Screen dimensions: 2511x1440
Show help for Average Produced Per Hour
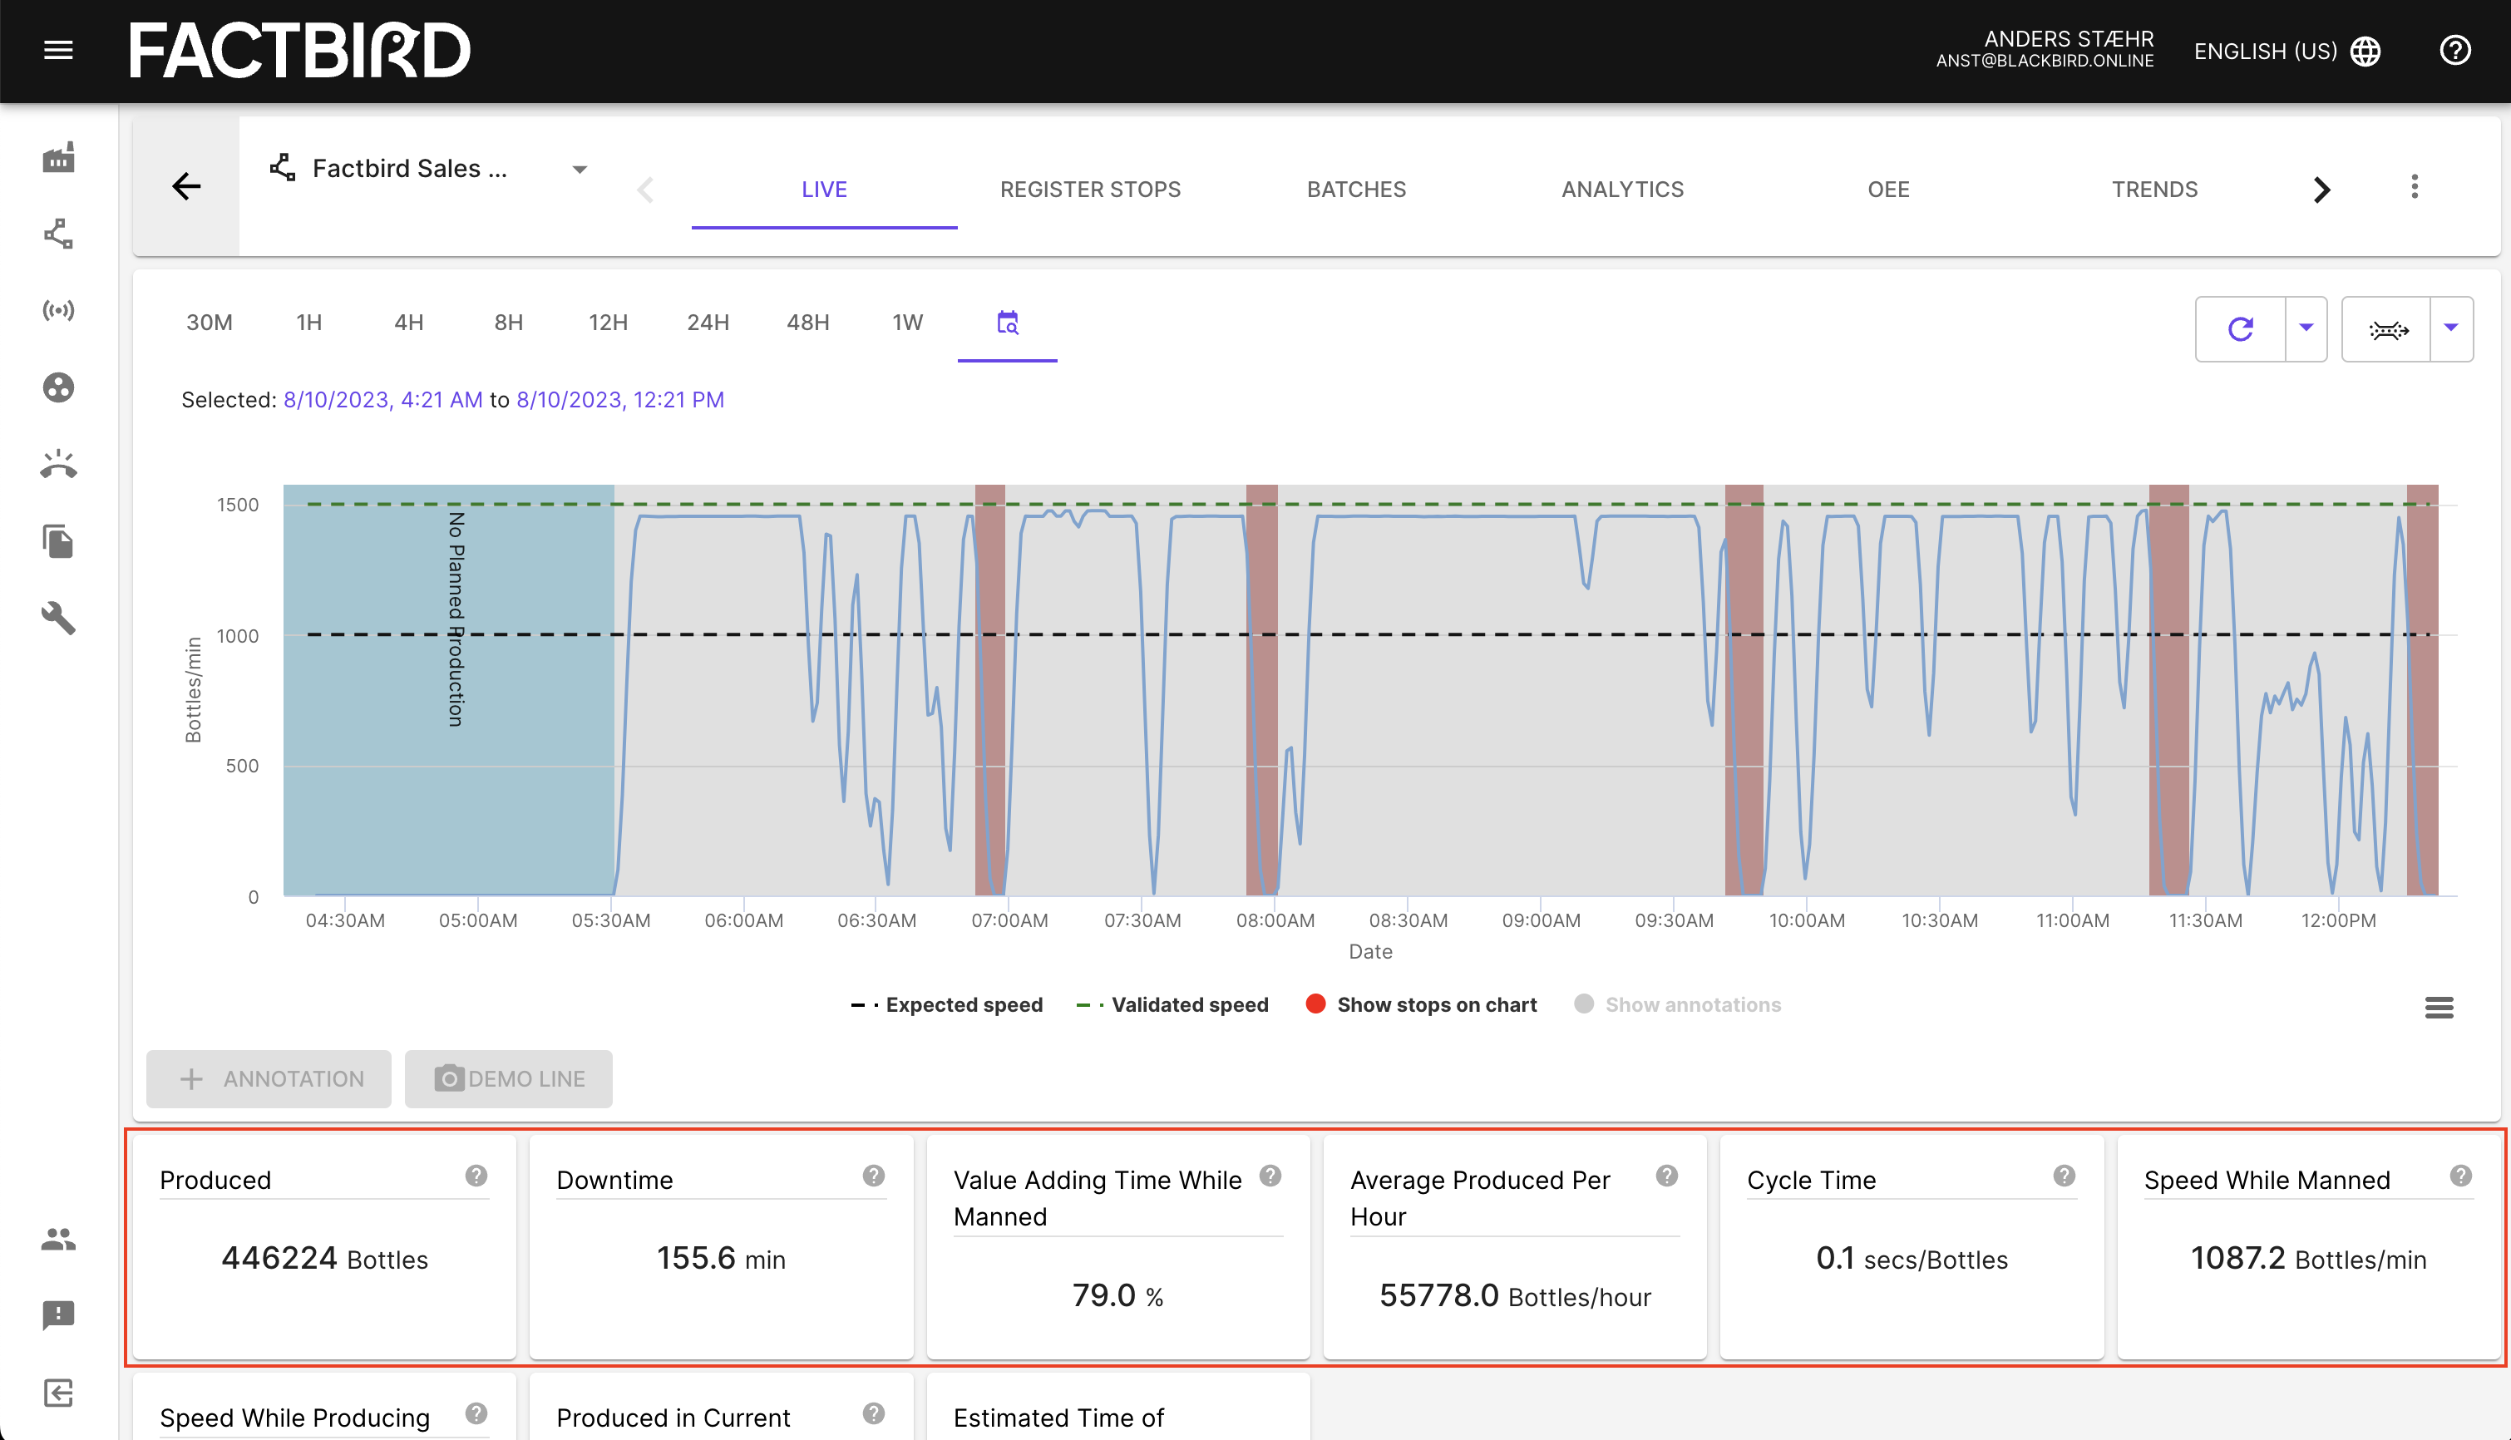coord(1666,1175)
